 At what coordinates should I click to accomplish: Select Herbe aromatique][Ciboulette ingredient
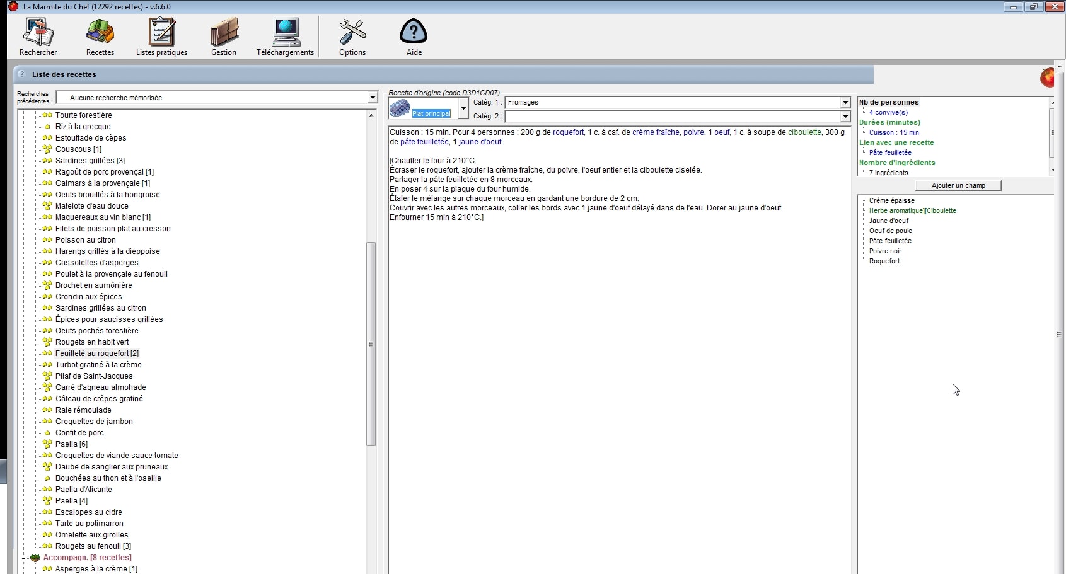pos(912,210)
